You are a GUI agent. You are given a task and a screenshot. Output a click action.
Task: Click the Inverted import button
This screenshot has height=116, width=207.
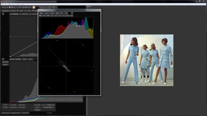(48, 107)
